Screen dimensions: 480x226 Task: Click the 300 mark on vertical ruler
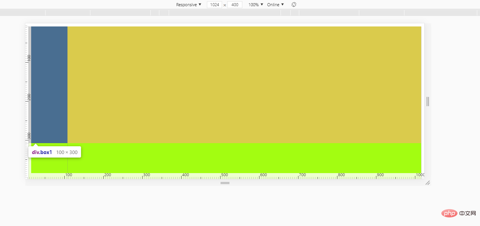click(x=29, y=136)
